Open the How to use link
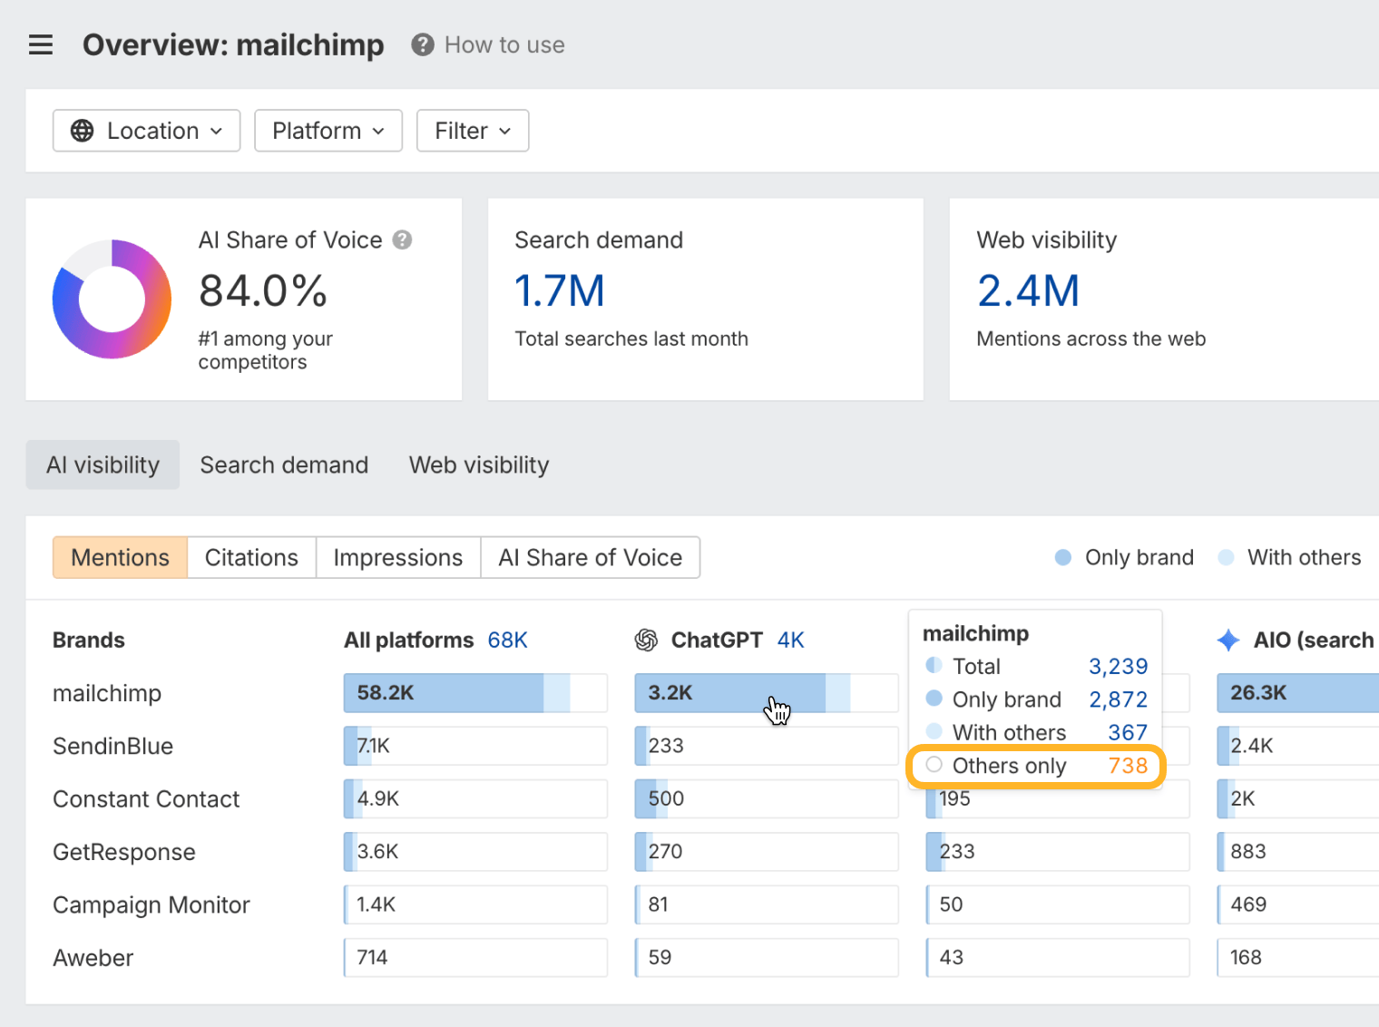The width and height of the screenshot is (1379, 1027). coord(504,44)
